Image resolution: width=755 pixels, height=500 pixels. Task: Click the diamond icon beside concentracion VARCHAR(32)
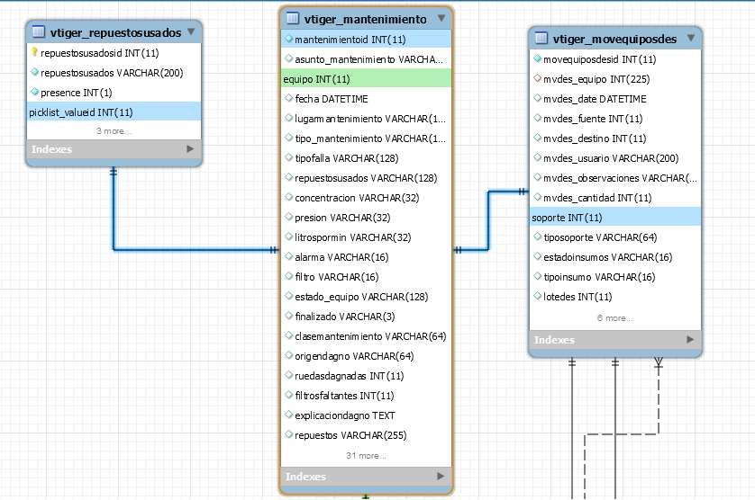pos(289,197)
